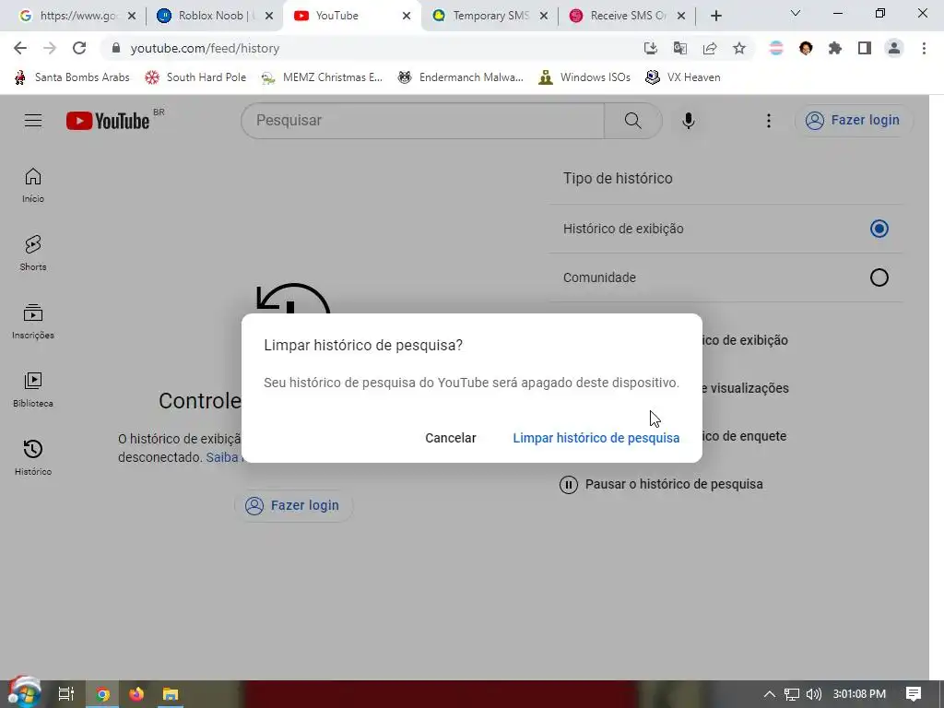Reload the page

coord(79,48)
